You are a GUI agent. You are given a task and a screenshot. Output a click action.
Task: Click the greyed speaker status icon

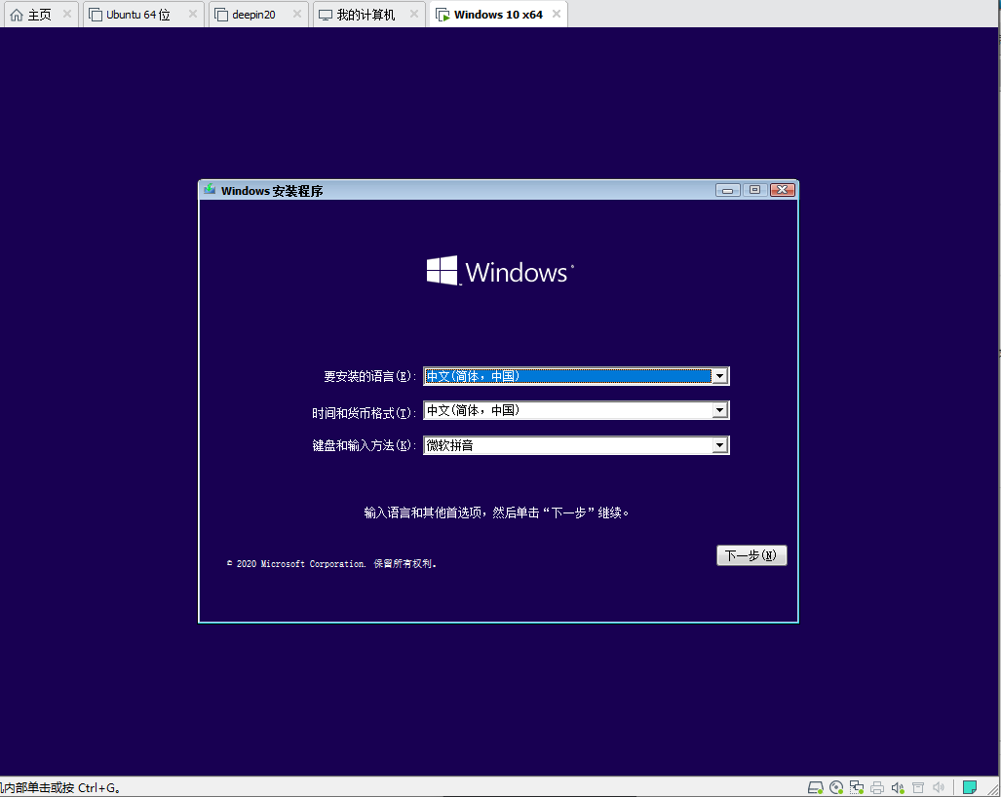tap(939, 787)
